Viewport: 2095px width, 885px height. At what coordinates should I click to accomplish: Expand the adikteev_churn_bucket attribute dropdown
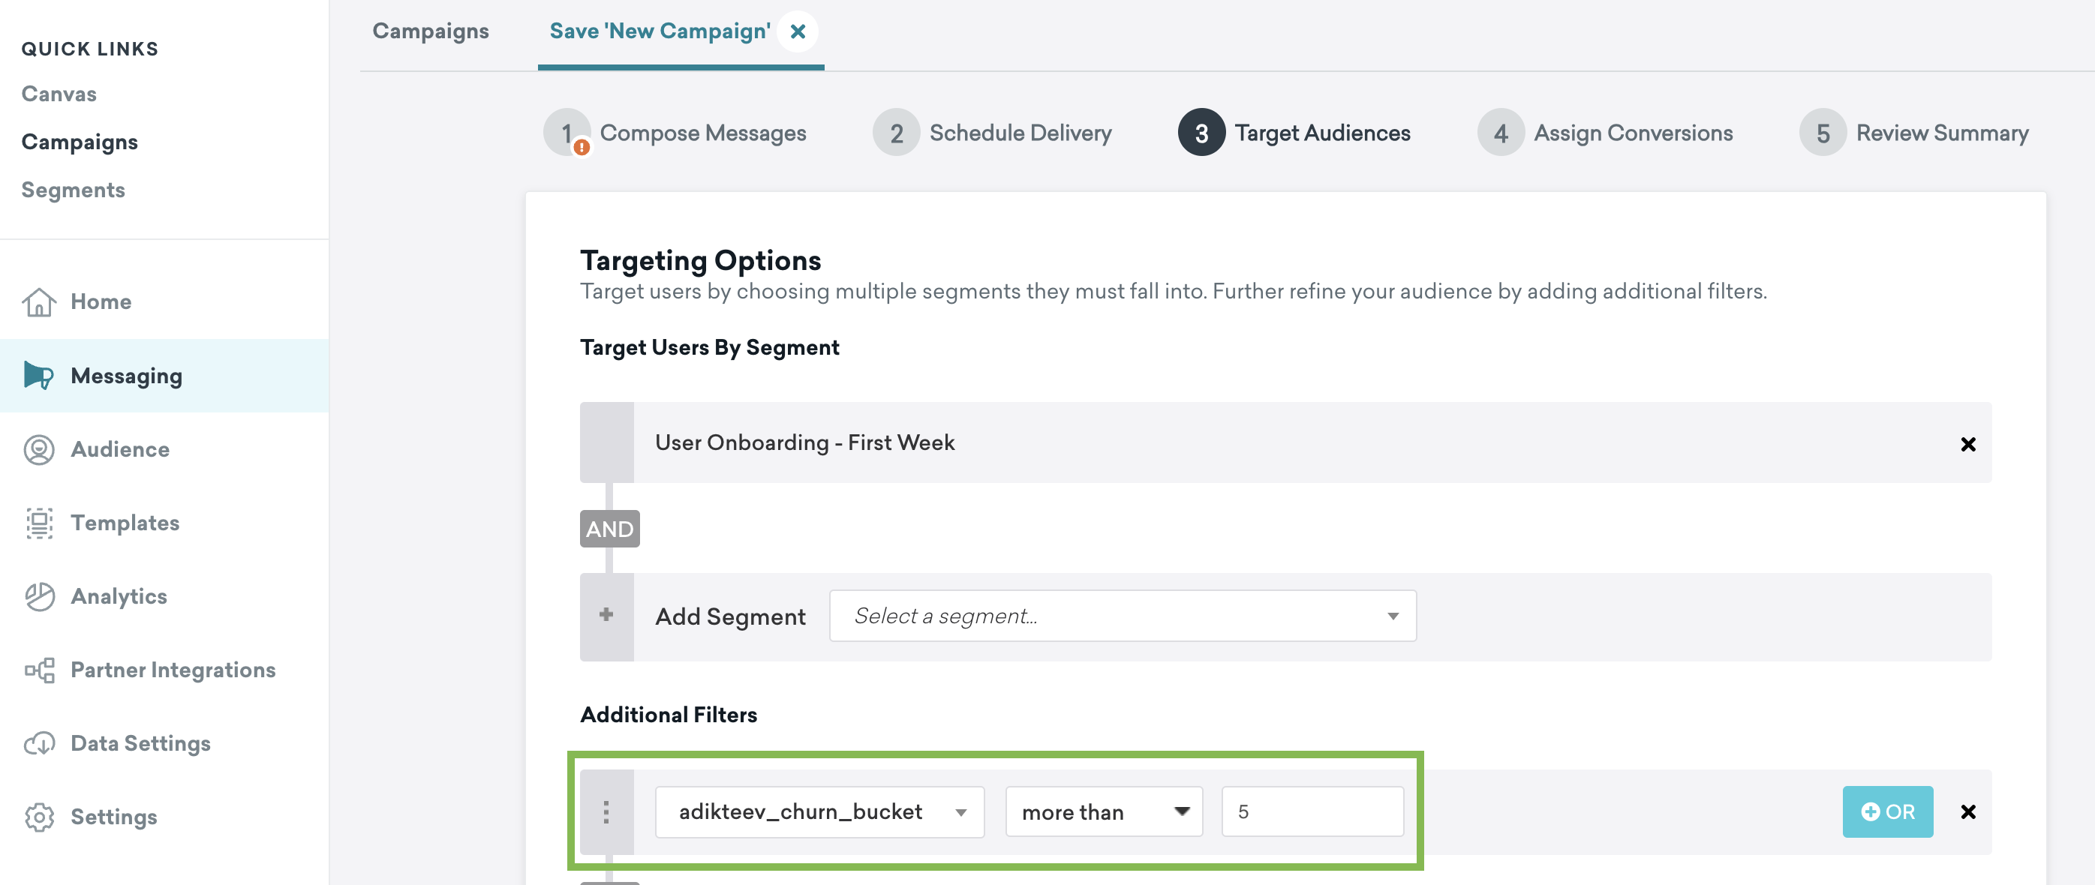pos(960,810)
